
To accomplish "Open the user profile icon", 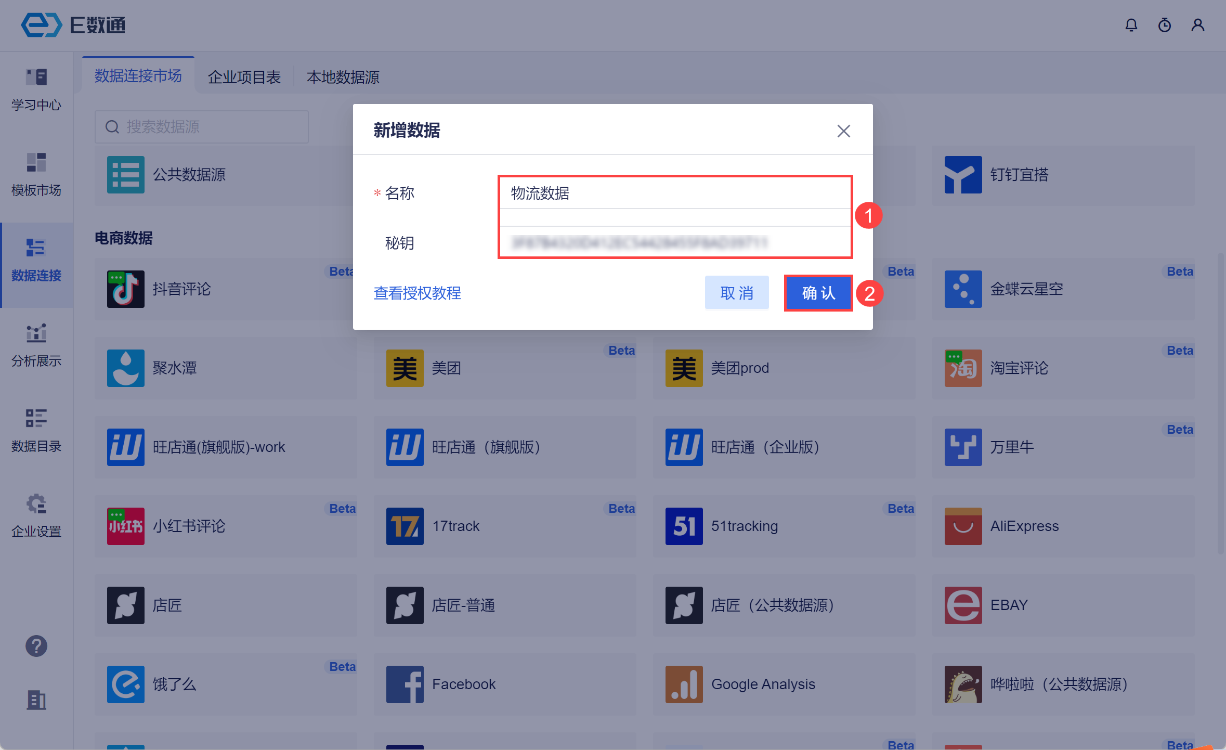I will tap(1197, 24).
